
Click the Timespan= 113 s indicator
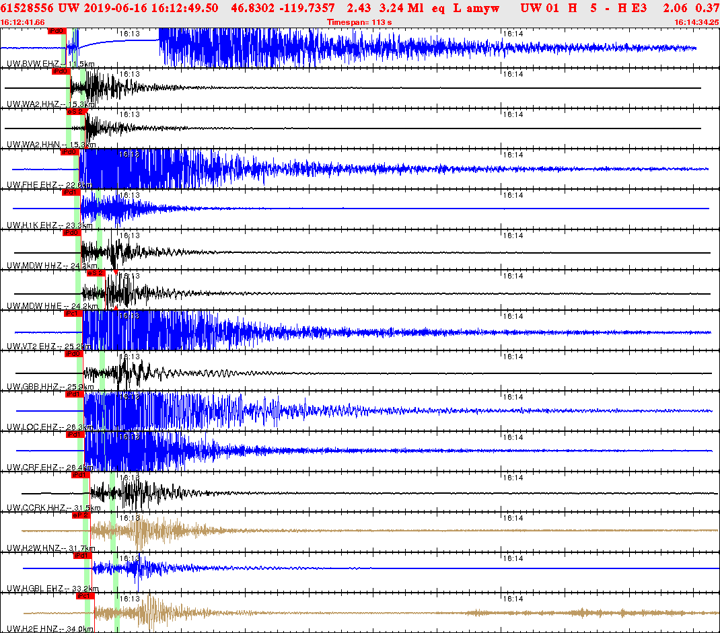[x=359, y=20]
